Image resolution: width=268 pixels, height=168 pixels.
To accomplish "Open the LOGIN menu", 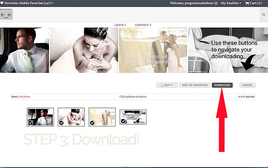I will click(120, 25).
